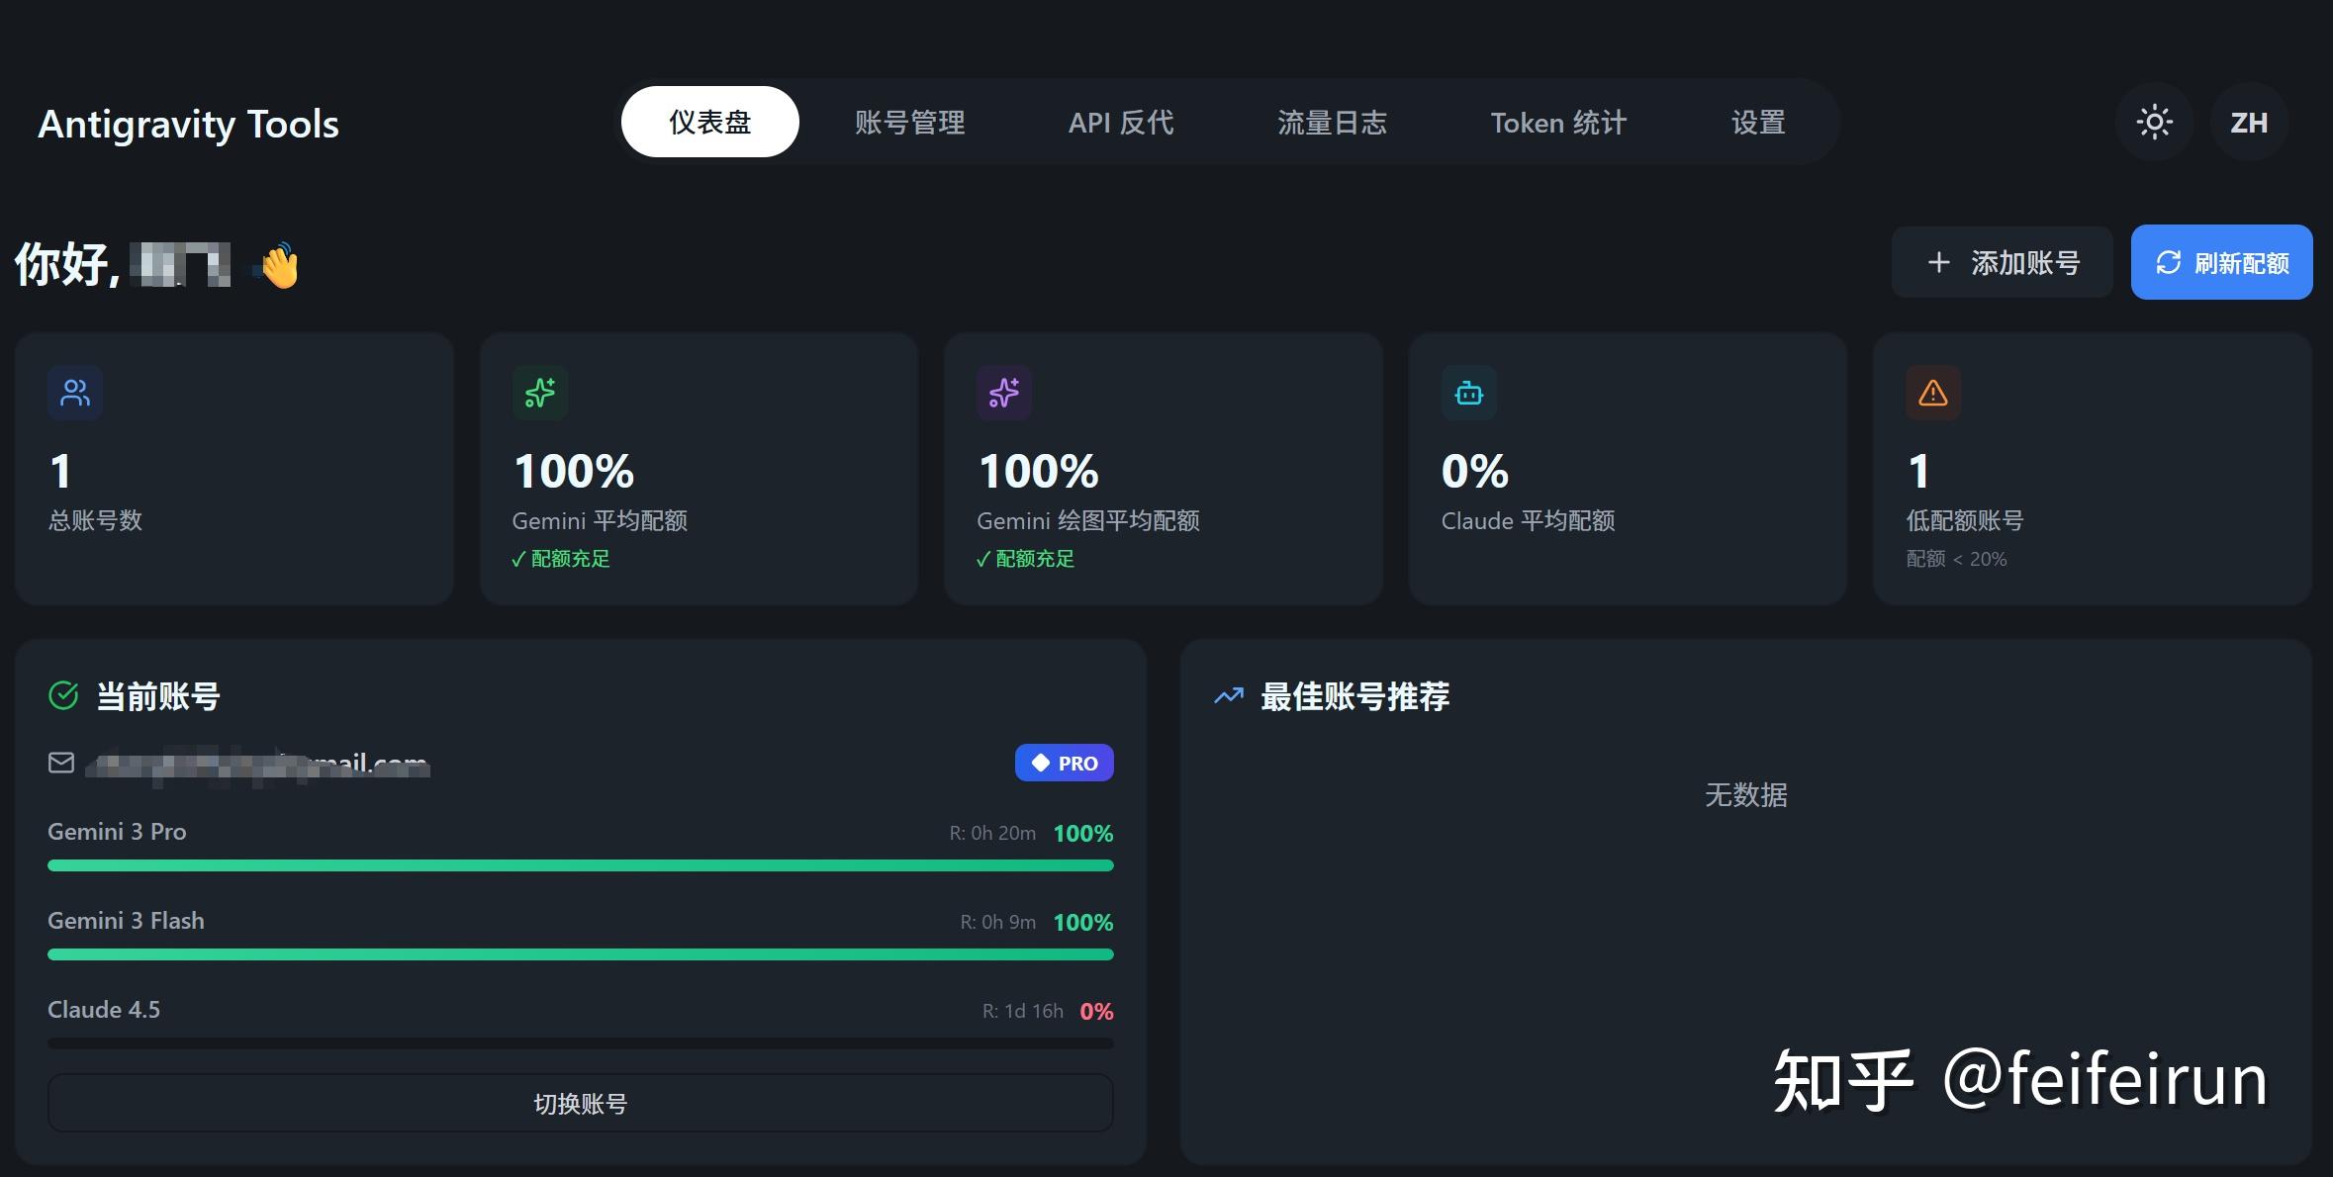Click the envelope icon next to the account email

pyautogui.click(x=60, y=762)
